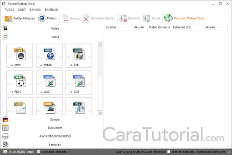Screen dimensions: 232x155
Task: Open the BAHASA language menu
Action: (35, 10)
